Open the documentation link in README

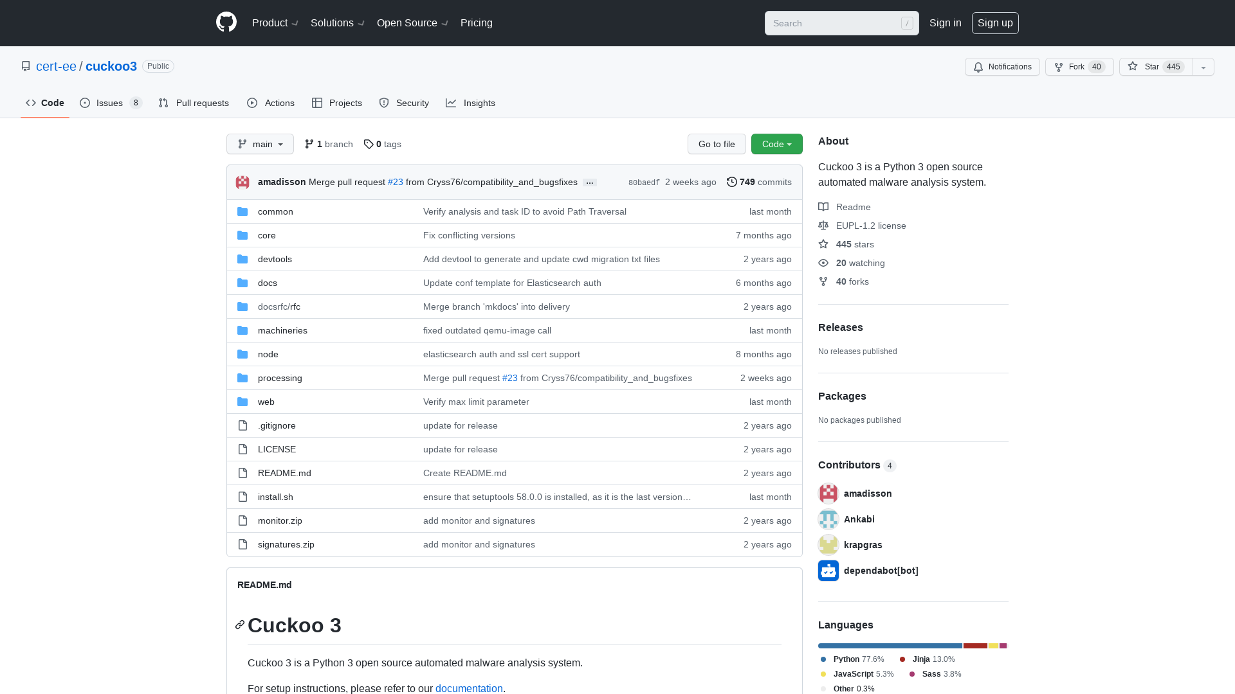tap(469, 688)
